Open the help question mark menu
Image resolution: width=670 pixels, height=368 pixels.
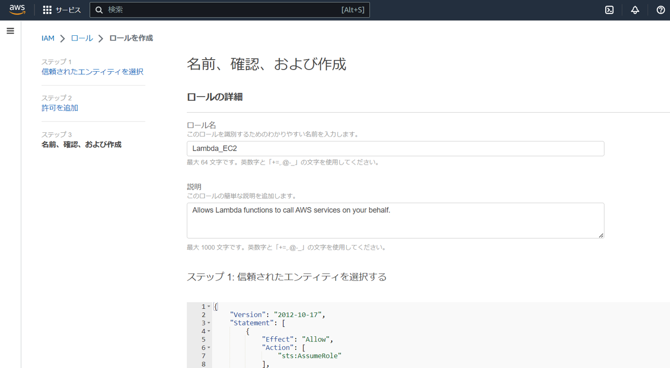point(660,10)
